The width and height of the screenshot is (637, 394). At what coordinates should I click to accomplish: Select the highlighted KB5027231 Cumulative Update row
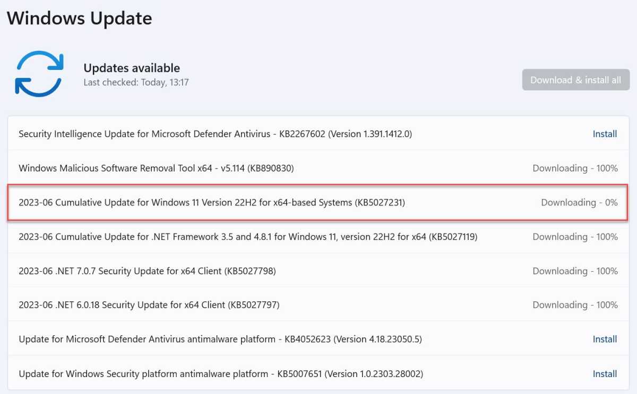coord(212,202)
